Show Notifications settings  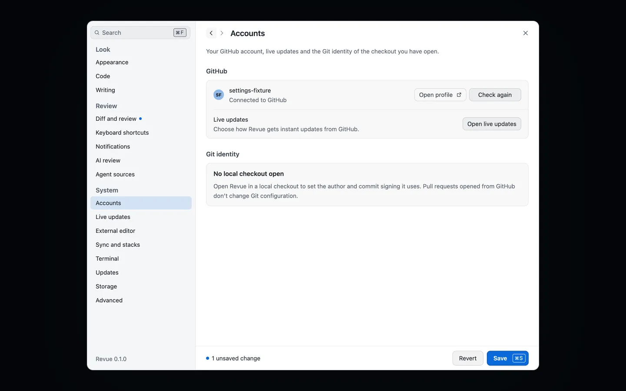[141, 146]
